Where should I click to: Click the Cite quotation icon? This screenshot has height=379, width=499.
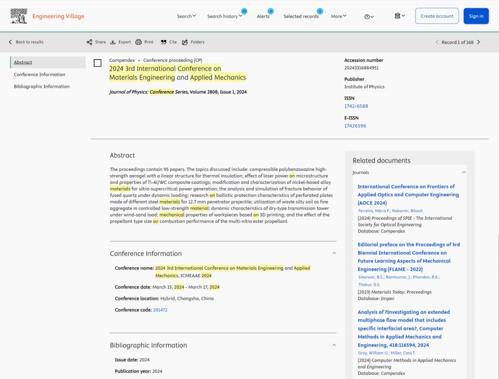click(x=164, y=42)
